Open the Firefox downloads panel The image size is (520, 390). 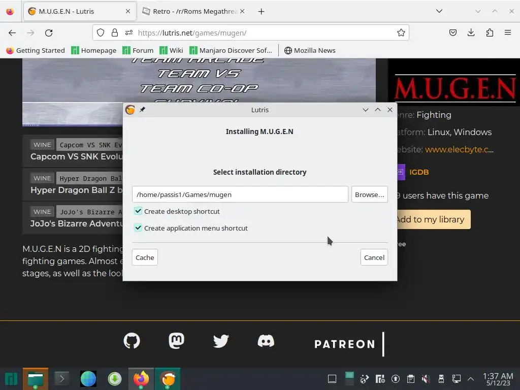(471, 32)
